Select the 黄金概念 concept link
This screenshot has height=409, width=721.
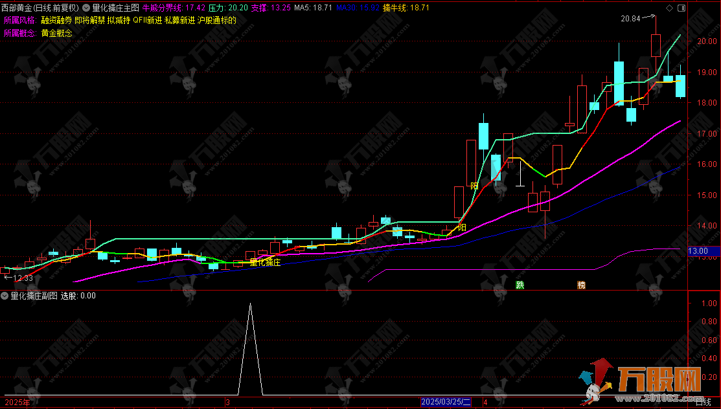[56, 33]
